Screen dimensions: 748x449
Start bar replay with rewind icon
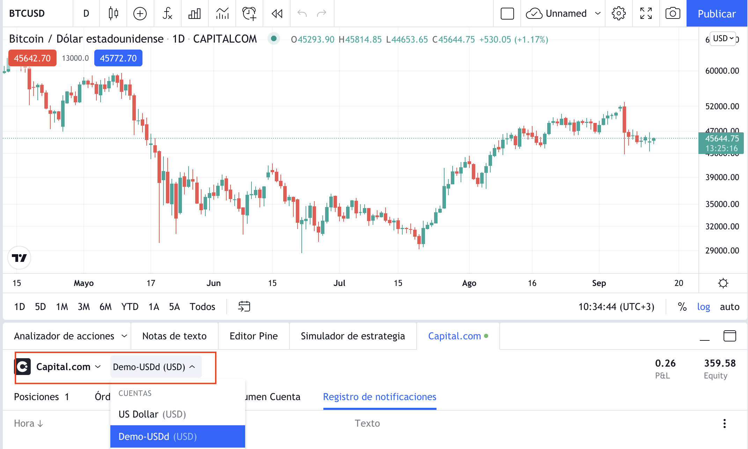pos(277,14)
